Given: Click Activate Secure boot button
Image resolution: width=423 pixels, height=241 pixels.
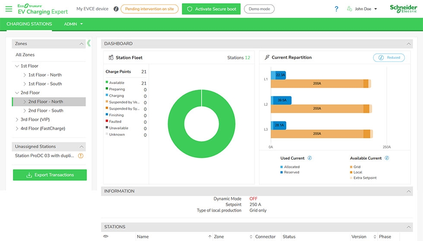Looking at the screenshot, I should click(x=211, y=9).
